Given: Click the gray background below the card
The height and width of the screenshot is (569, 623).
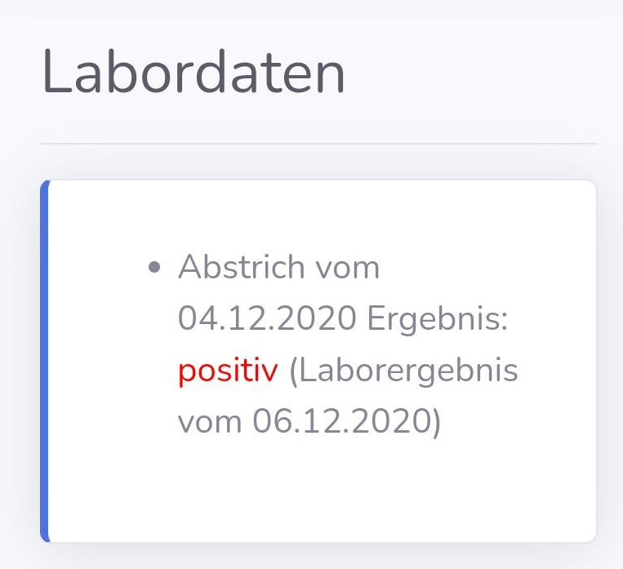Looking at the screenshot, I should (318, 557).
